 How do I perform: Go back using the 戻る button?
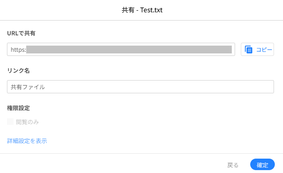(233, 165)
